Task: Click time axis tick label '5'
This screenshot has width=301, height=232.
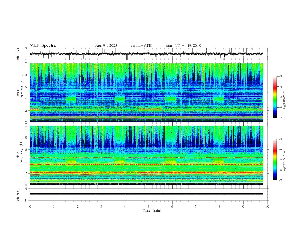Action: point(149,207)
